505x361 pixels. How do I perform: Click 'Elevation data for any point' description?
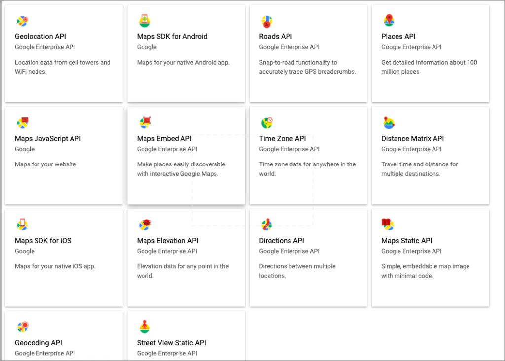pyautogui.click(x=182, y=271)
